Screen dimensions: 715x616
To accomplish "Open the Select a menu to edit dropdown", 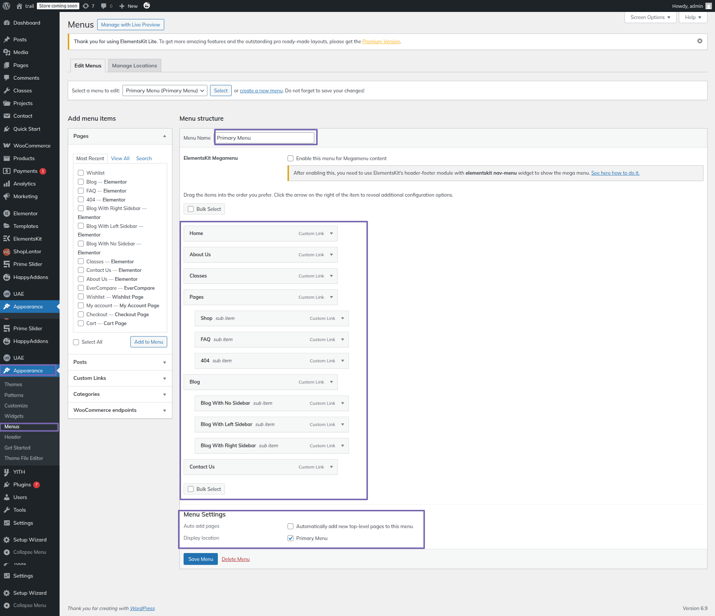I will [x=165, y=91].
